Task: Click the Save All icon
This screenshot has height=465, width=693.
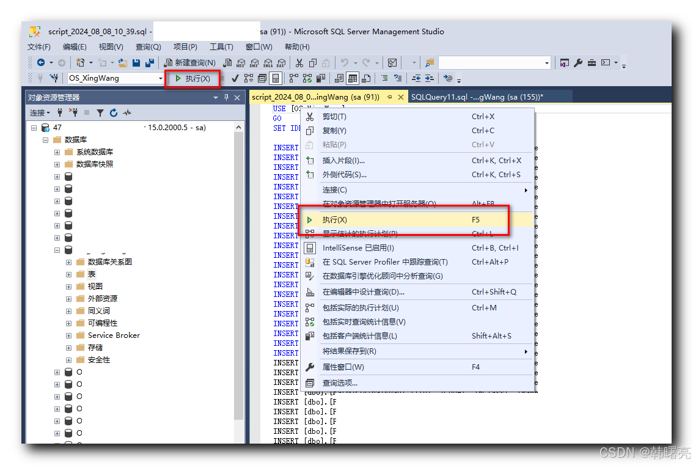Action: tap(150, 63)
